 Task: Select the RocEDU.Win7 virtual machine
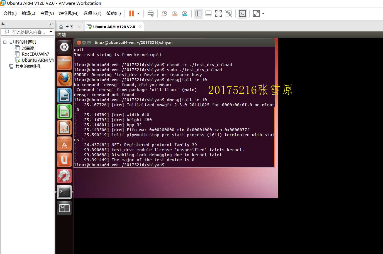pos(35,54)
